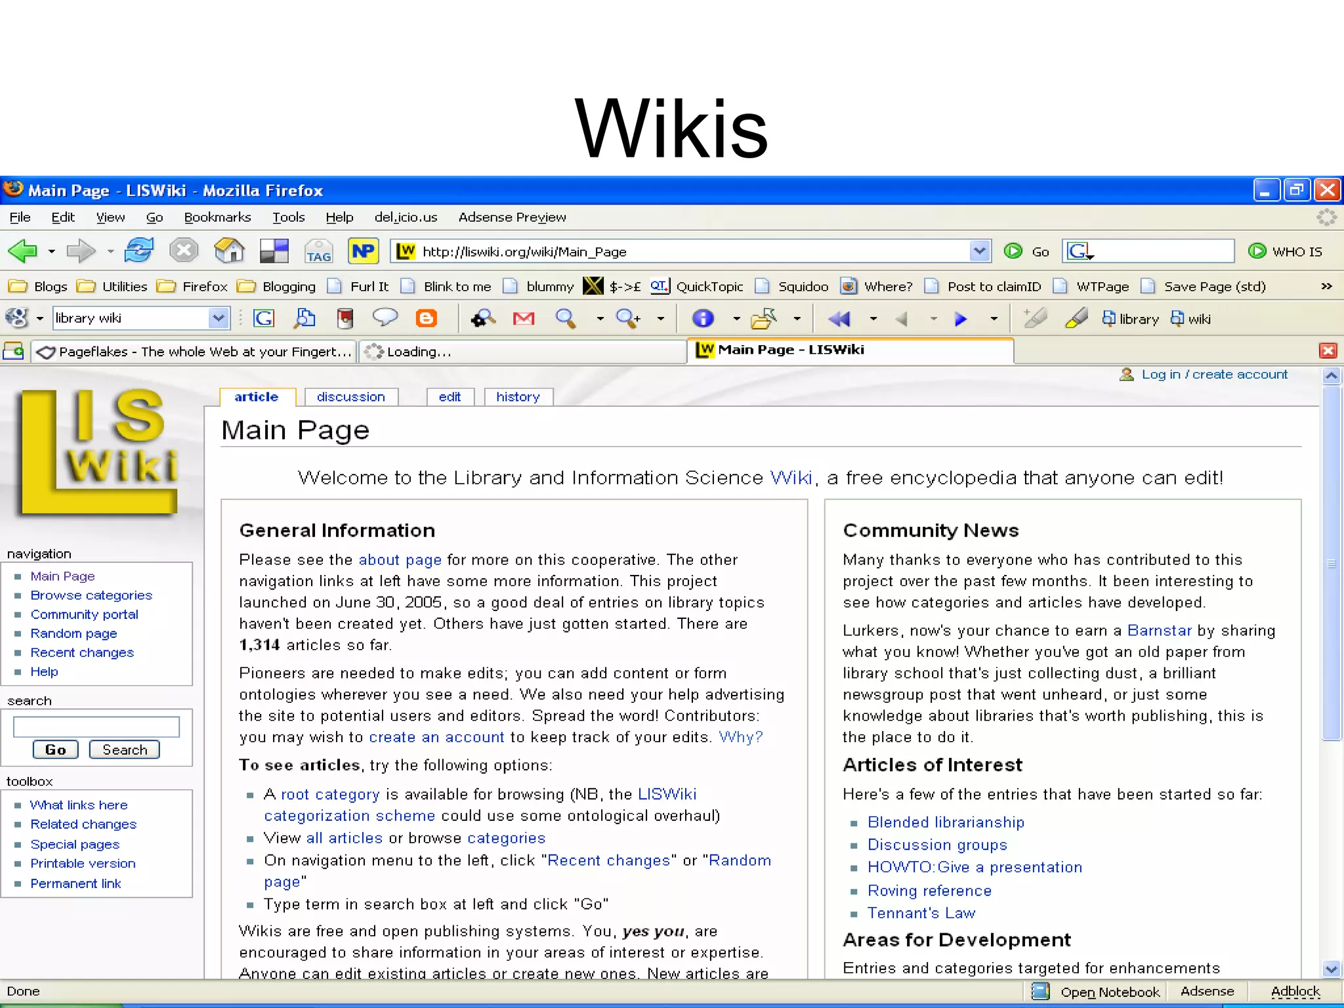
Task: Click the grey Forward arrow
Action: 81,251
